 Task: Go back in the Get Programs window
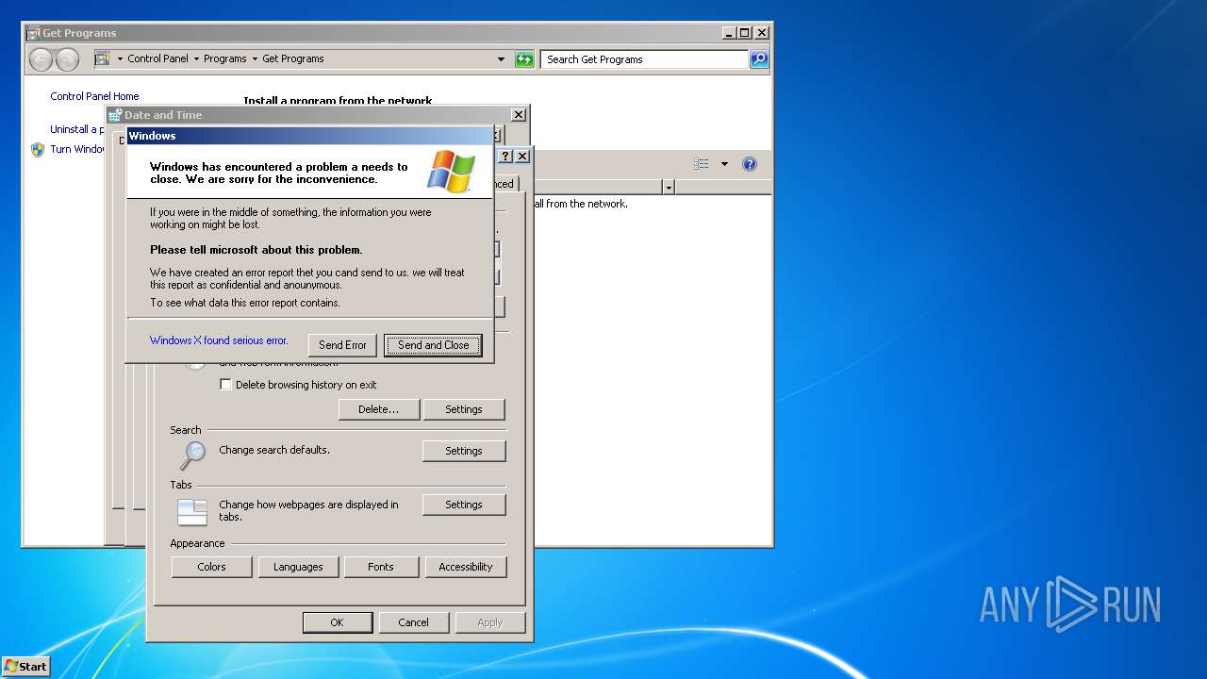(x=41, y=59)
